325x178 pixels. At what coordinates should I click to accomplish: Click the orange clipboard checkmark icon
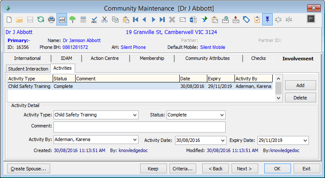257,20
